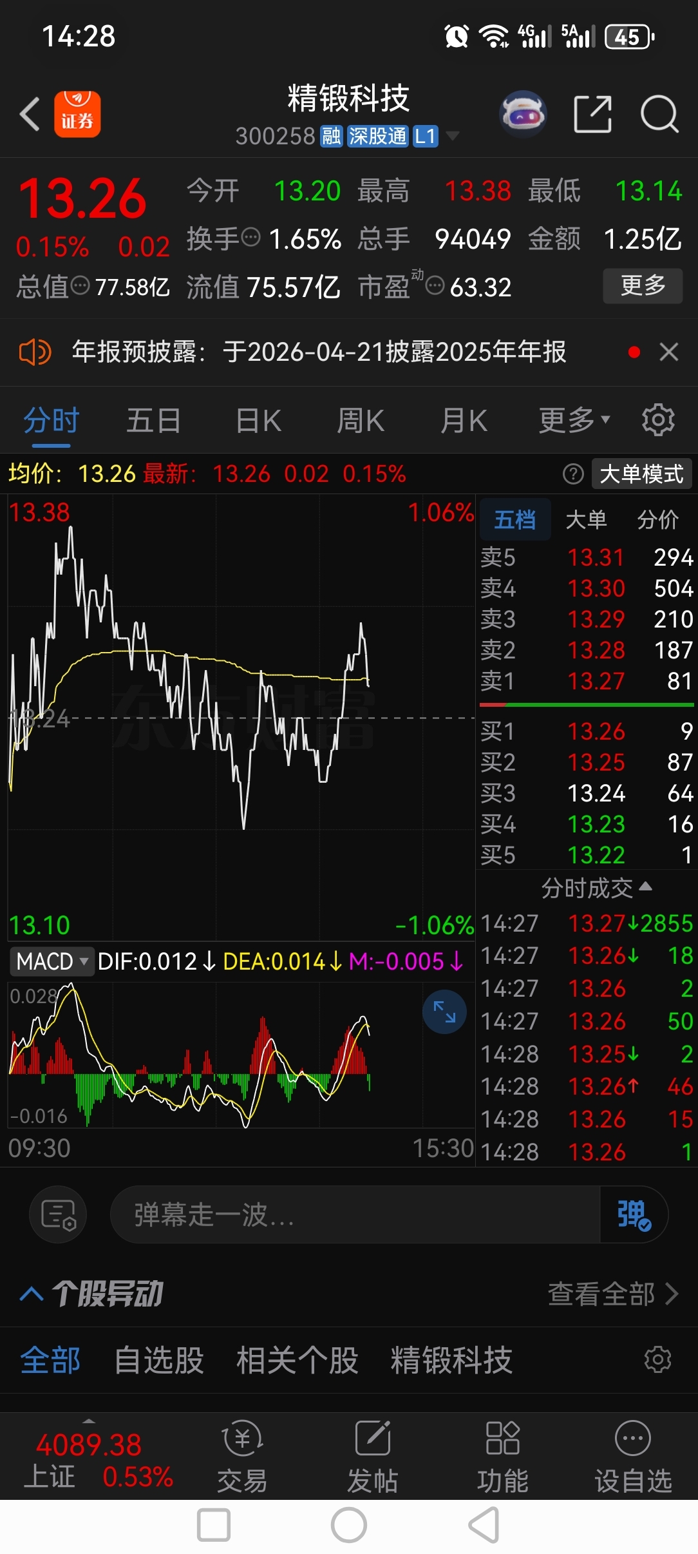Select the 自选股 filter tab

[159, 1359]
